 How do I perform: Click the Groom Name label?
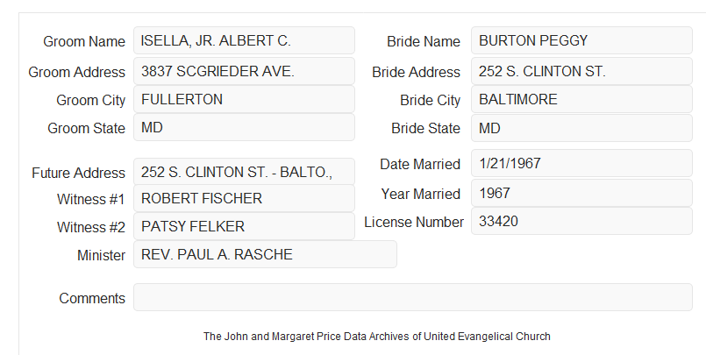tap(84, 41)
